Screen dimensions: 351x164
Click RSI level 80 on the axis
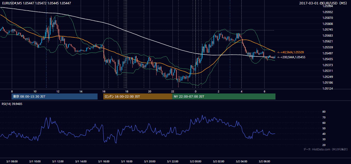pos(324,112)
